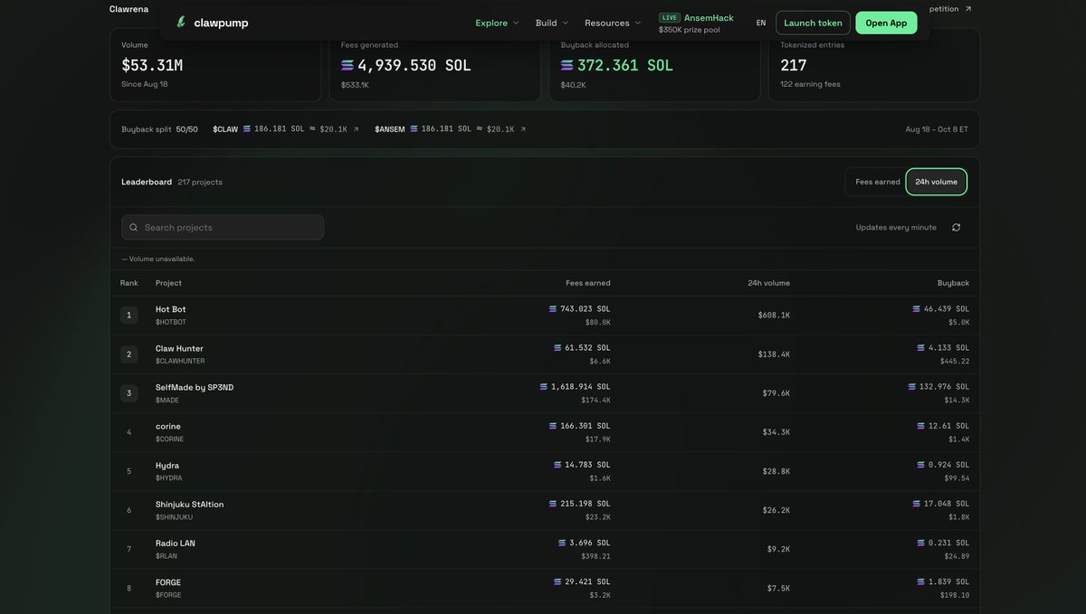Switch leaderboard to Fees earned view
Viewport: 1086px width, 614px height.
pyautogui.click(x=878, y=182)
